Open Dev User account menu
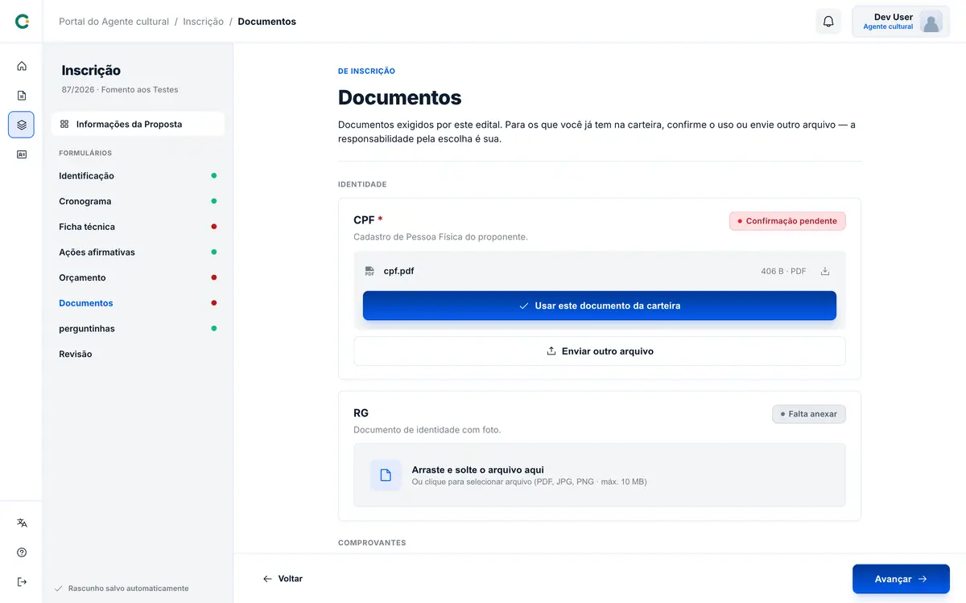966x603 pixels. tap(901, 22)
